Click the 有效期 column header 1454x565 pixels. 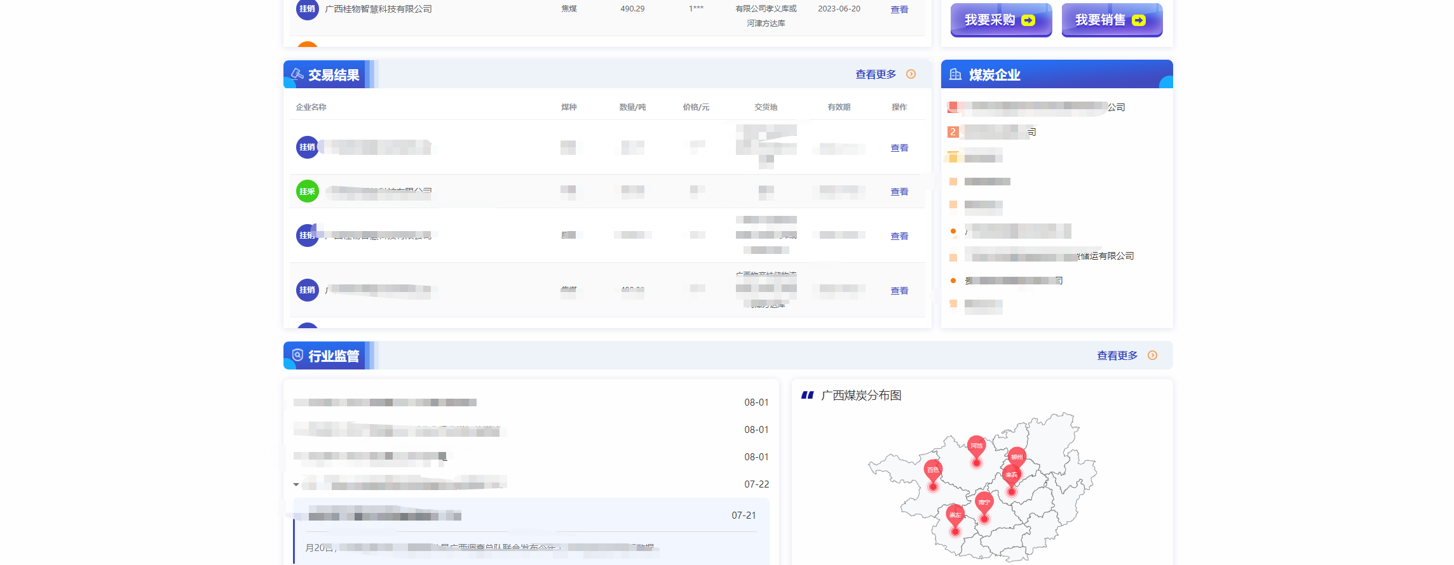tap(839, 107)
